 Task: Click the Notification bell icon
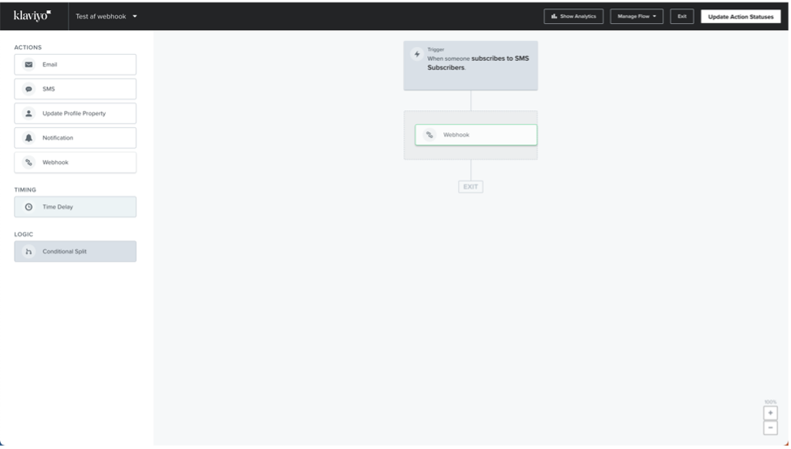(x=29, y=138)
